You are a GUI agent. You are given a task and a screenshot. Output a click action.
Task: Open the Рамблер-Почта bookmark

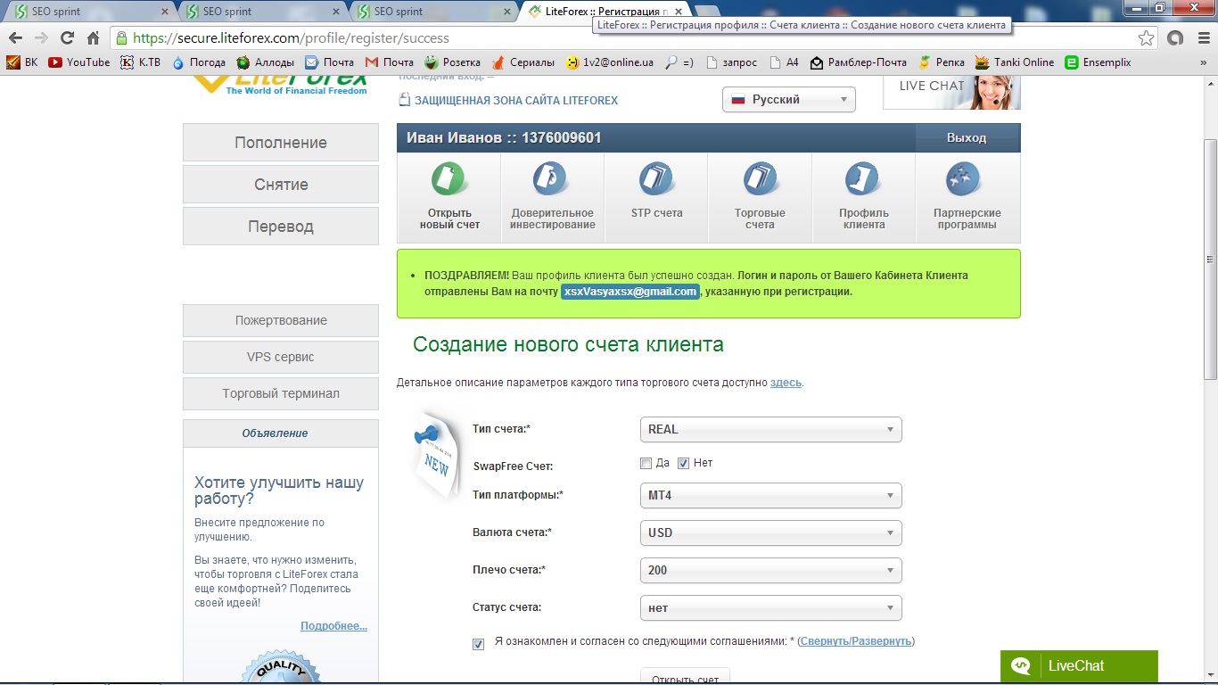click(859, 62)
